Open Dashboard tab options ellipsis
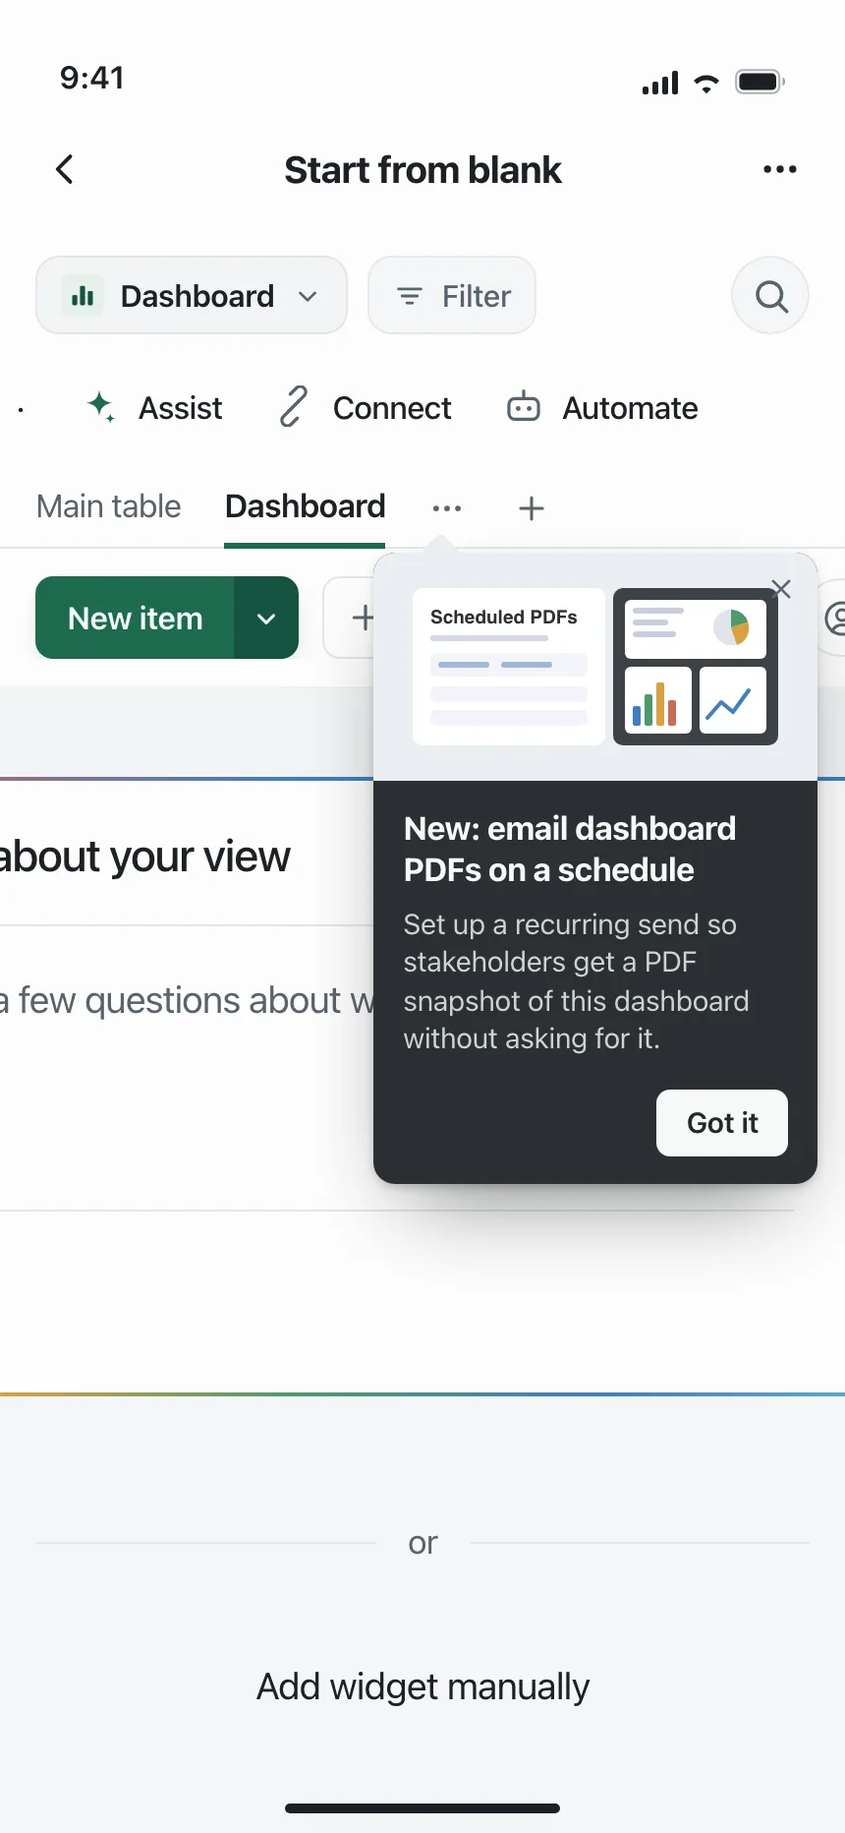845x1833 pixels. 447,508
